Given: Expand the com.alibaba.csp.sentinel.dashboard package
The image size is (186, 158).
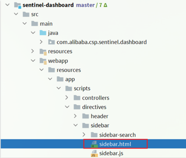Looking at the screenshot, I should pyautogui.click(x=41, y=42).
